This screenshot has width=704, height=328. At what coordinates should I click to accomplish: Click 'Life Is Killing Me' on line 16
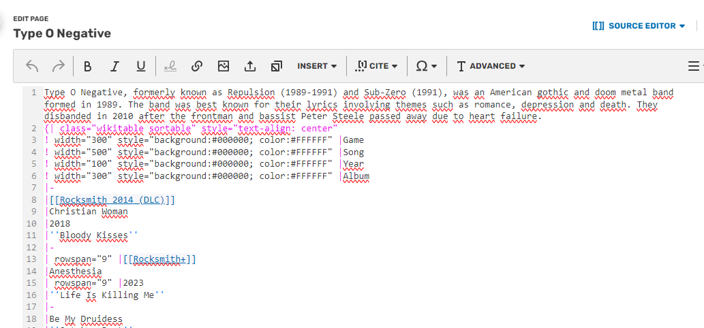point(107,295)
